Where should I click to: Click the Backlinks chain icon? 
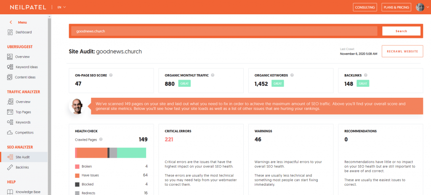(x=10, y=167)
